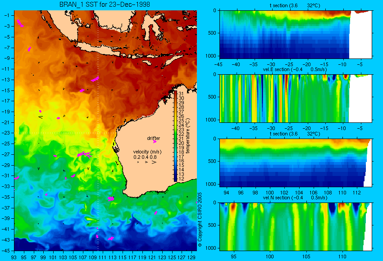Click the '129' longitude label on SST map axis

191,257
